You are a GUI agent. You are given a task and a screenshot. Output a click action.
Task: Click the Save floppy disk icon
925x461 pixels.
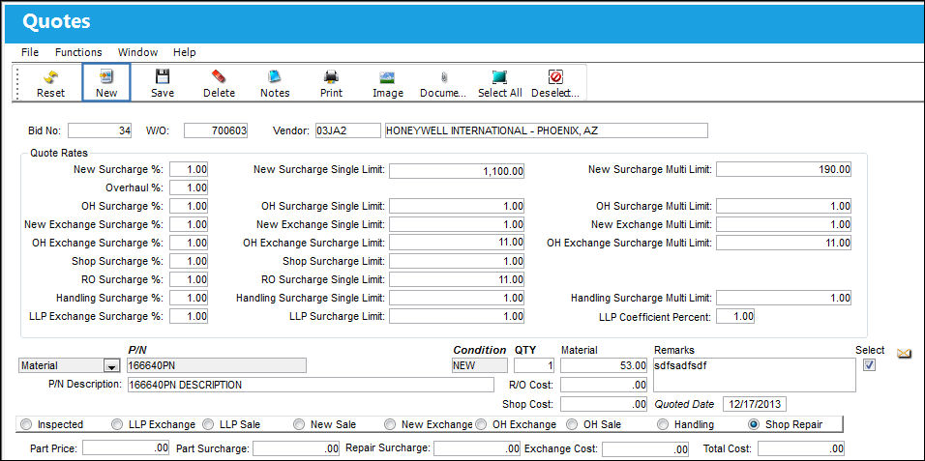(163, 77)
